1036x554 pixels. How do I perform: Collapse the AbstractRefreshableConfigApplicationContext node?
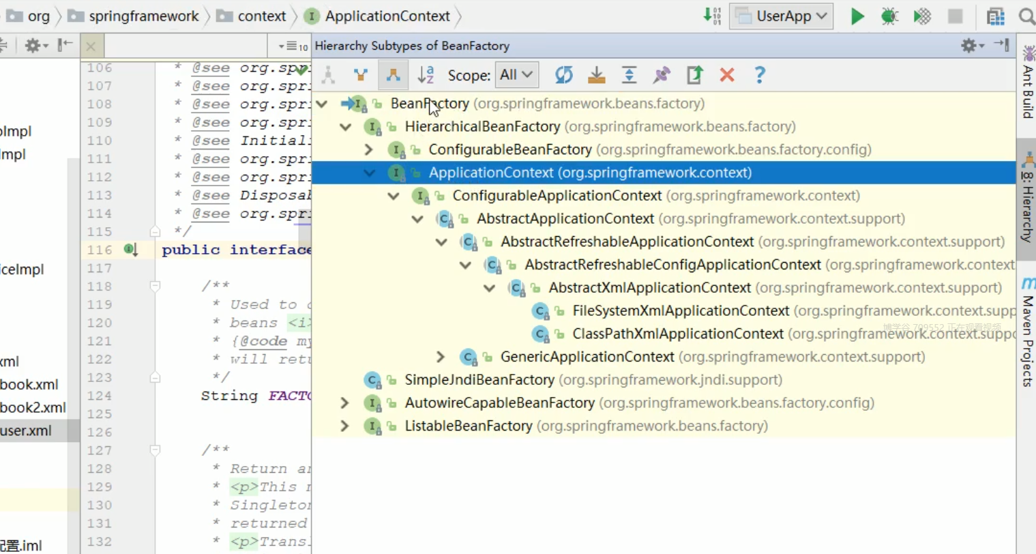pyautogui.click(x=465, y=265)
